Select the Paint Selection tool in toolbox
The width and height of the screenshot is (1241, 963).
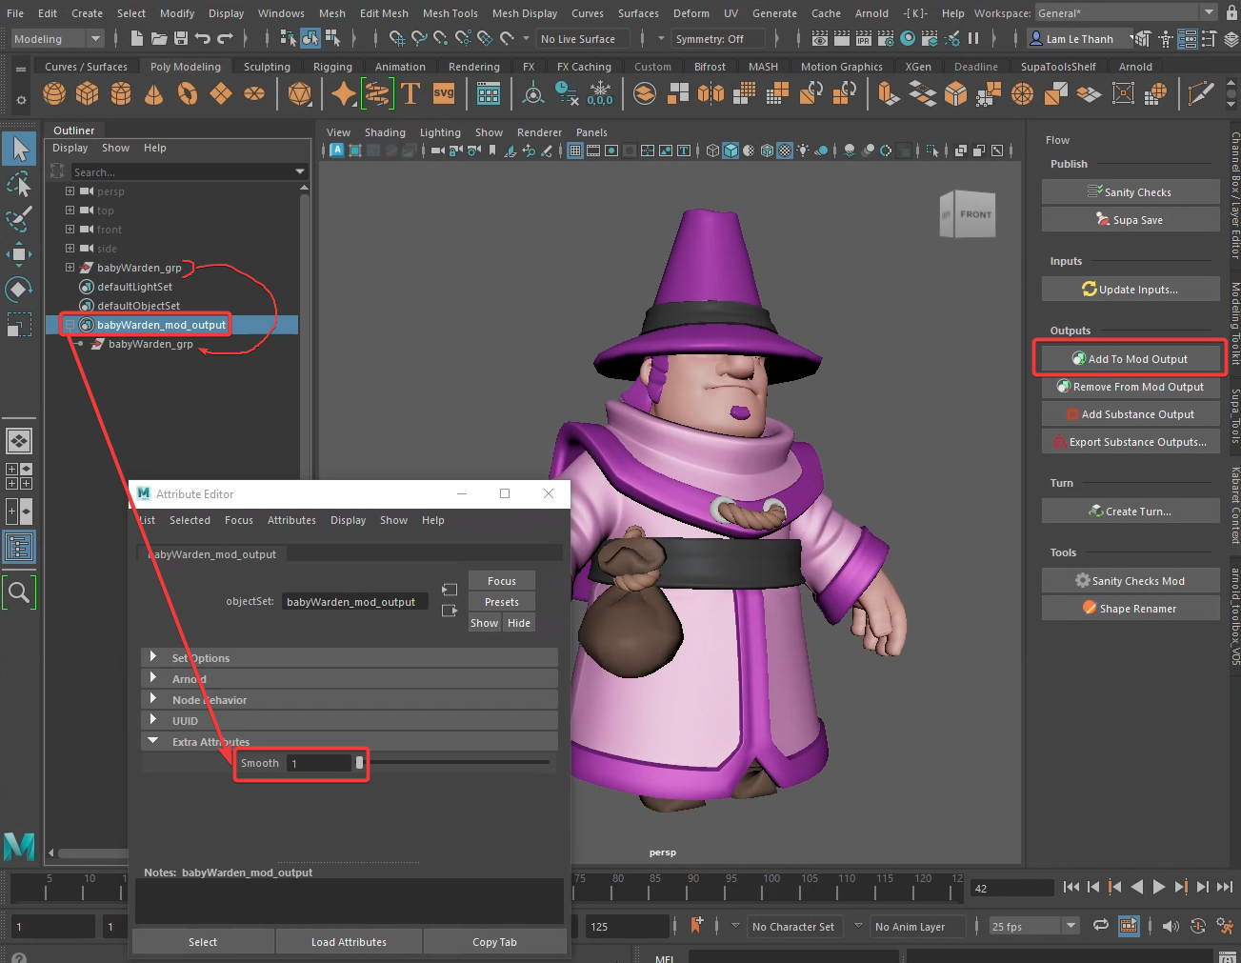[19, 219]
